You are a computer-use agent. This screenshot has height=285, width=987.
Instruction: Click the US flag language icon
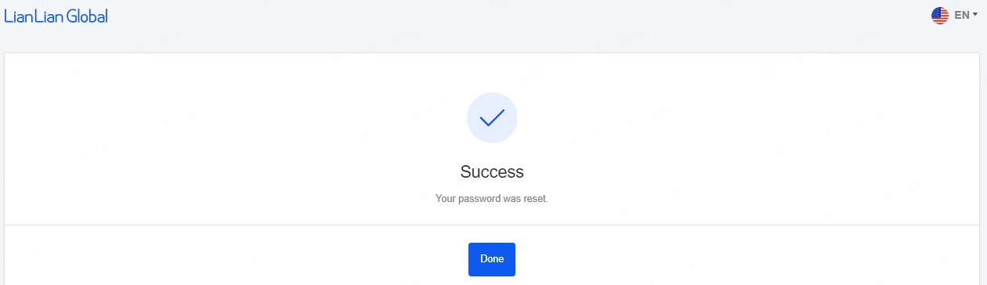(x=940, y=16)
